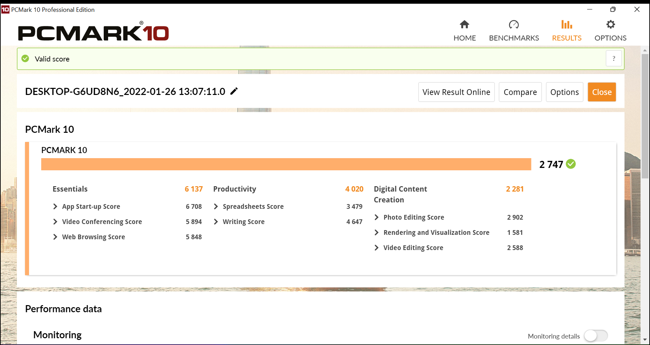Open the result Options button

[564, 92]
